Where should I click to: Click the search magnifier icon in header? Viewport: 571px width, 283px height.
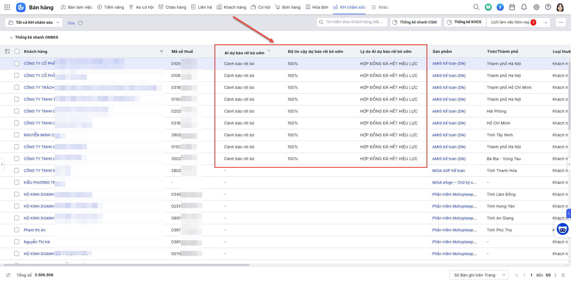(476, 7)
